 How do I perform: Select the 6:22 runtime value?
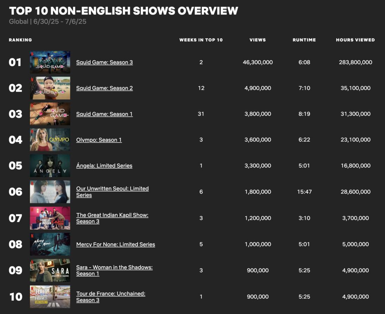tap(304, 140)
